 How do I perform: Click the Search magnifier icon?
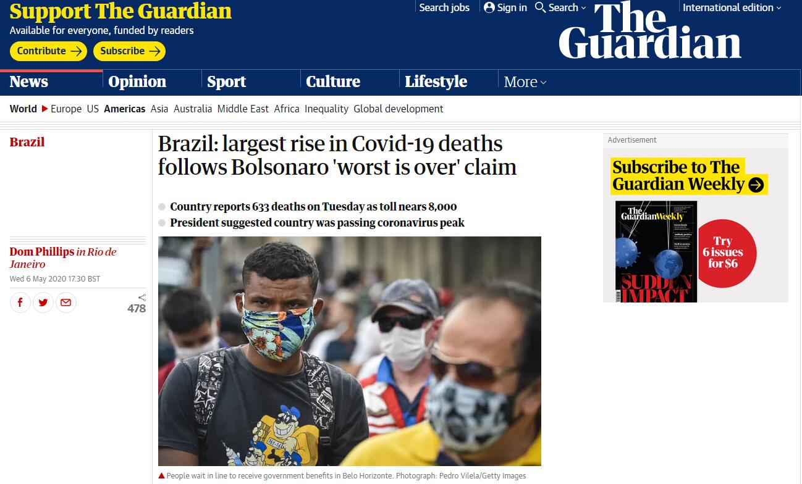pyautogui.click(x=540, y=7)
